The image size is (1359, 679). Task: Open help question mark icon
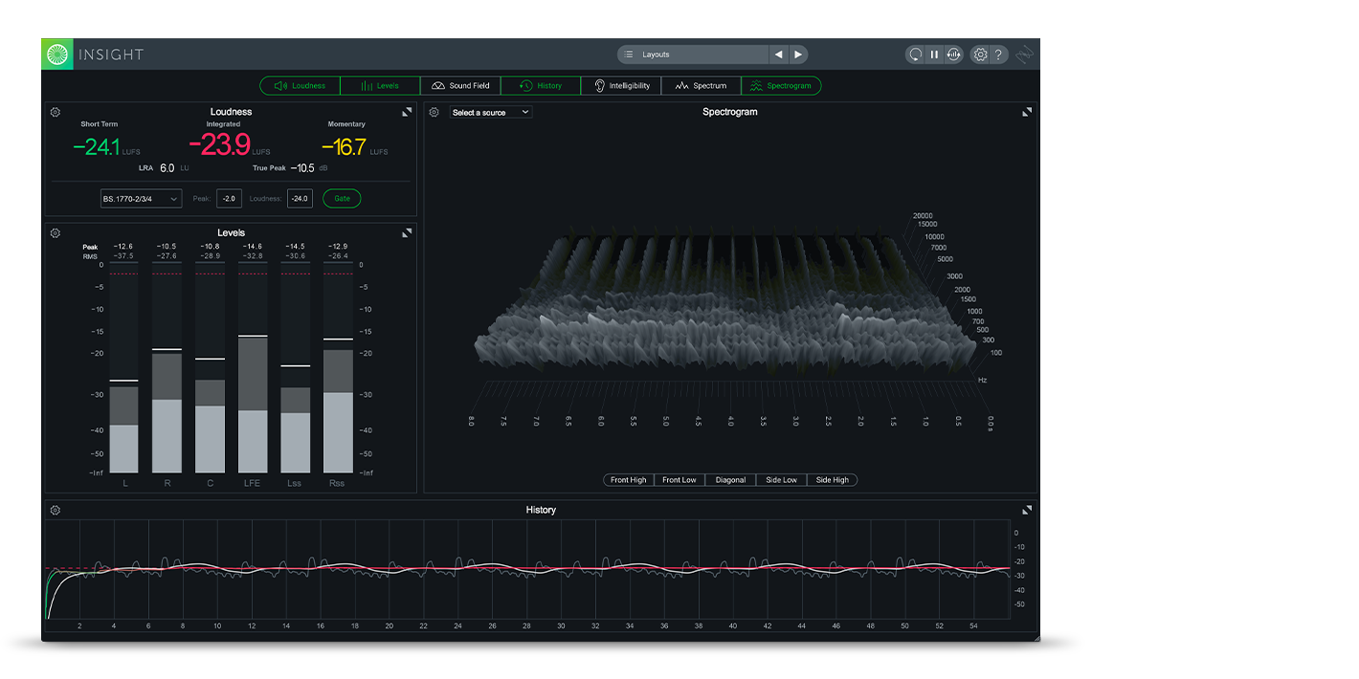pos(997,55)
